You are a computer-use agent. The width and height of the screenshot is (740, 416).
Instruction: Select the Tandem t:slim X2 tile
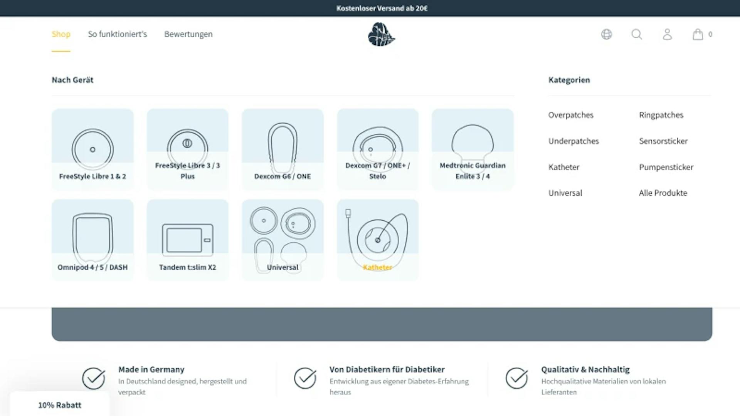click(187, 240)
